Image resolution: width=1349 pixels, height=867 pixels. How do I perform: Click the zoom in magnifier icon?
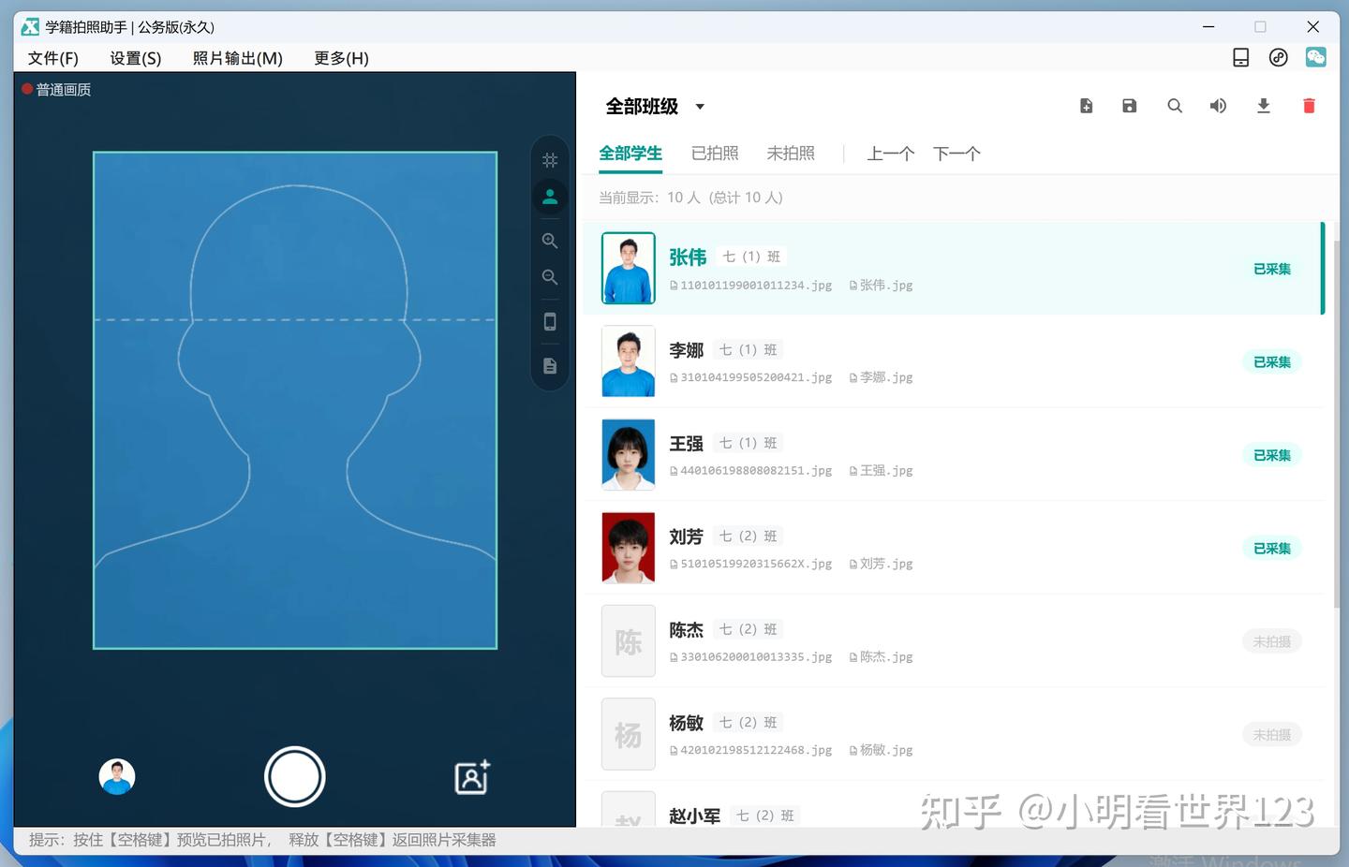click(x=550, y=241)
